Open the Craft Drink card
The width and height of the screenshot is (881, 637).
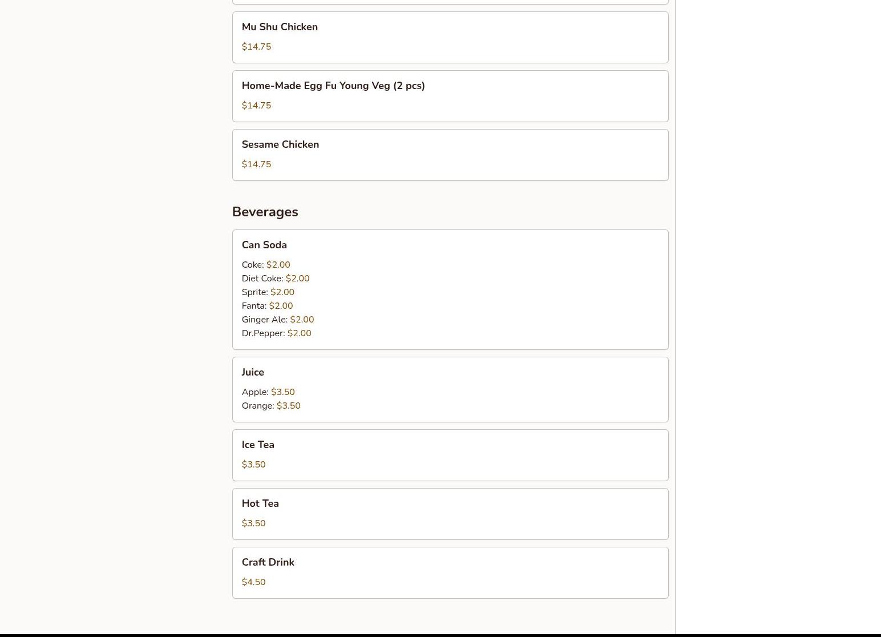[450, 573]
